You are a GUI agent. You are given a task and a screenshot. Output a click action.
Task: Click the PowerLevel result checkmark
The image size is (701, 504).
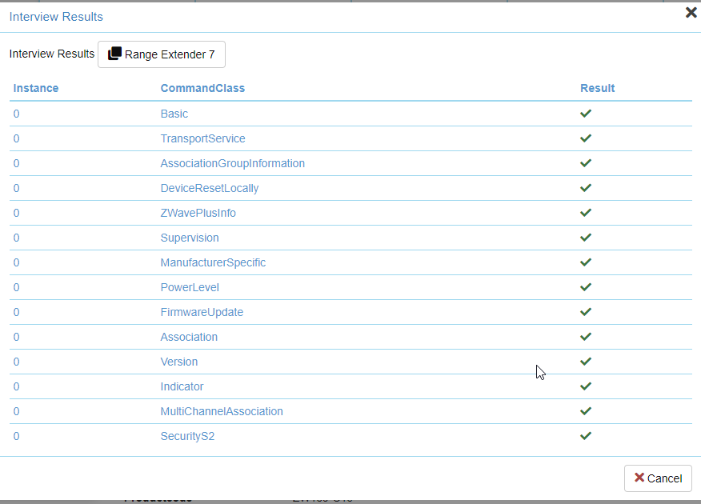[x=586, y=287]
